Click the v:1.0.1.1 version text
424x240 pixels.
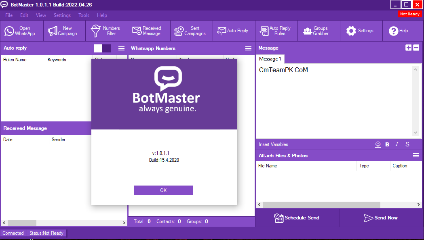(x=160, y=153)
